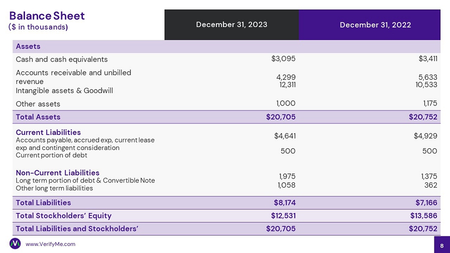Viewport: 450px width, 253px height.
Task: Click the Other assets label
Action: (x=38, y=104)
